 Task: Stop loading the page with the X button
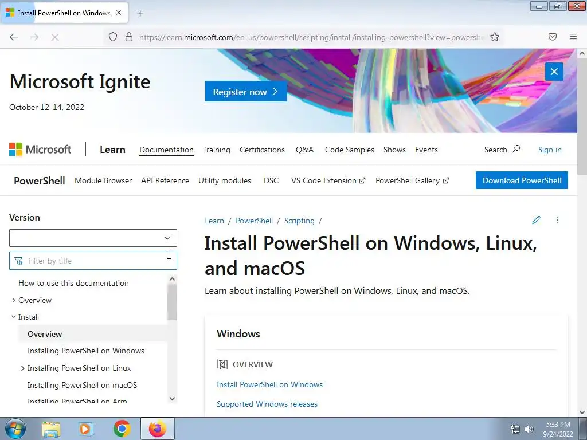tap(55, 37)
